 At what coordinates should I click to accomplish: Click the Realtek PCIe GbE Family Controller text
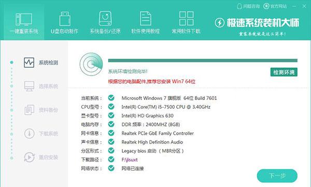click(x=158, y=133)
